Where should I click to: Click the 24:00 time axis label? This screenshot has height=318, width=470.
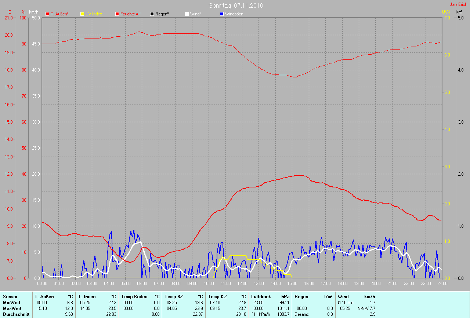coord(441,283)
